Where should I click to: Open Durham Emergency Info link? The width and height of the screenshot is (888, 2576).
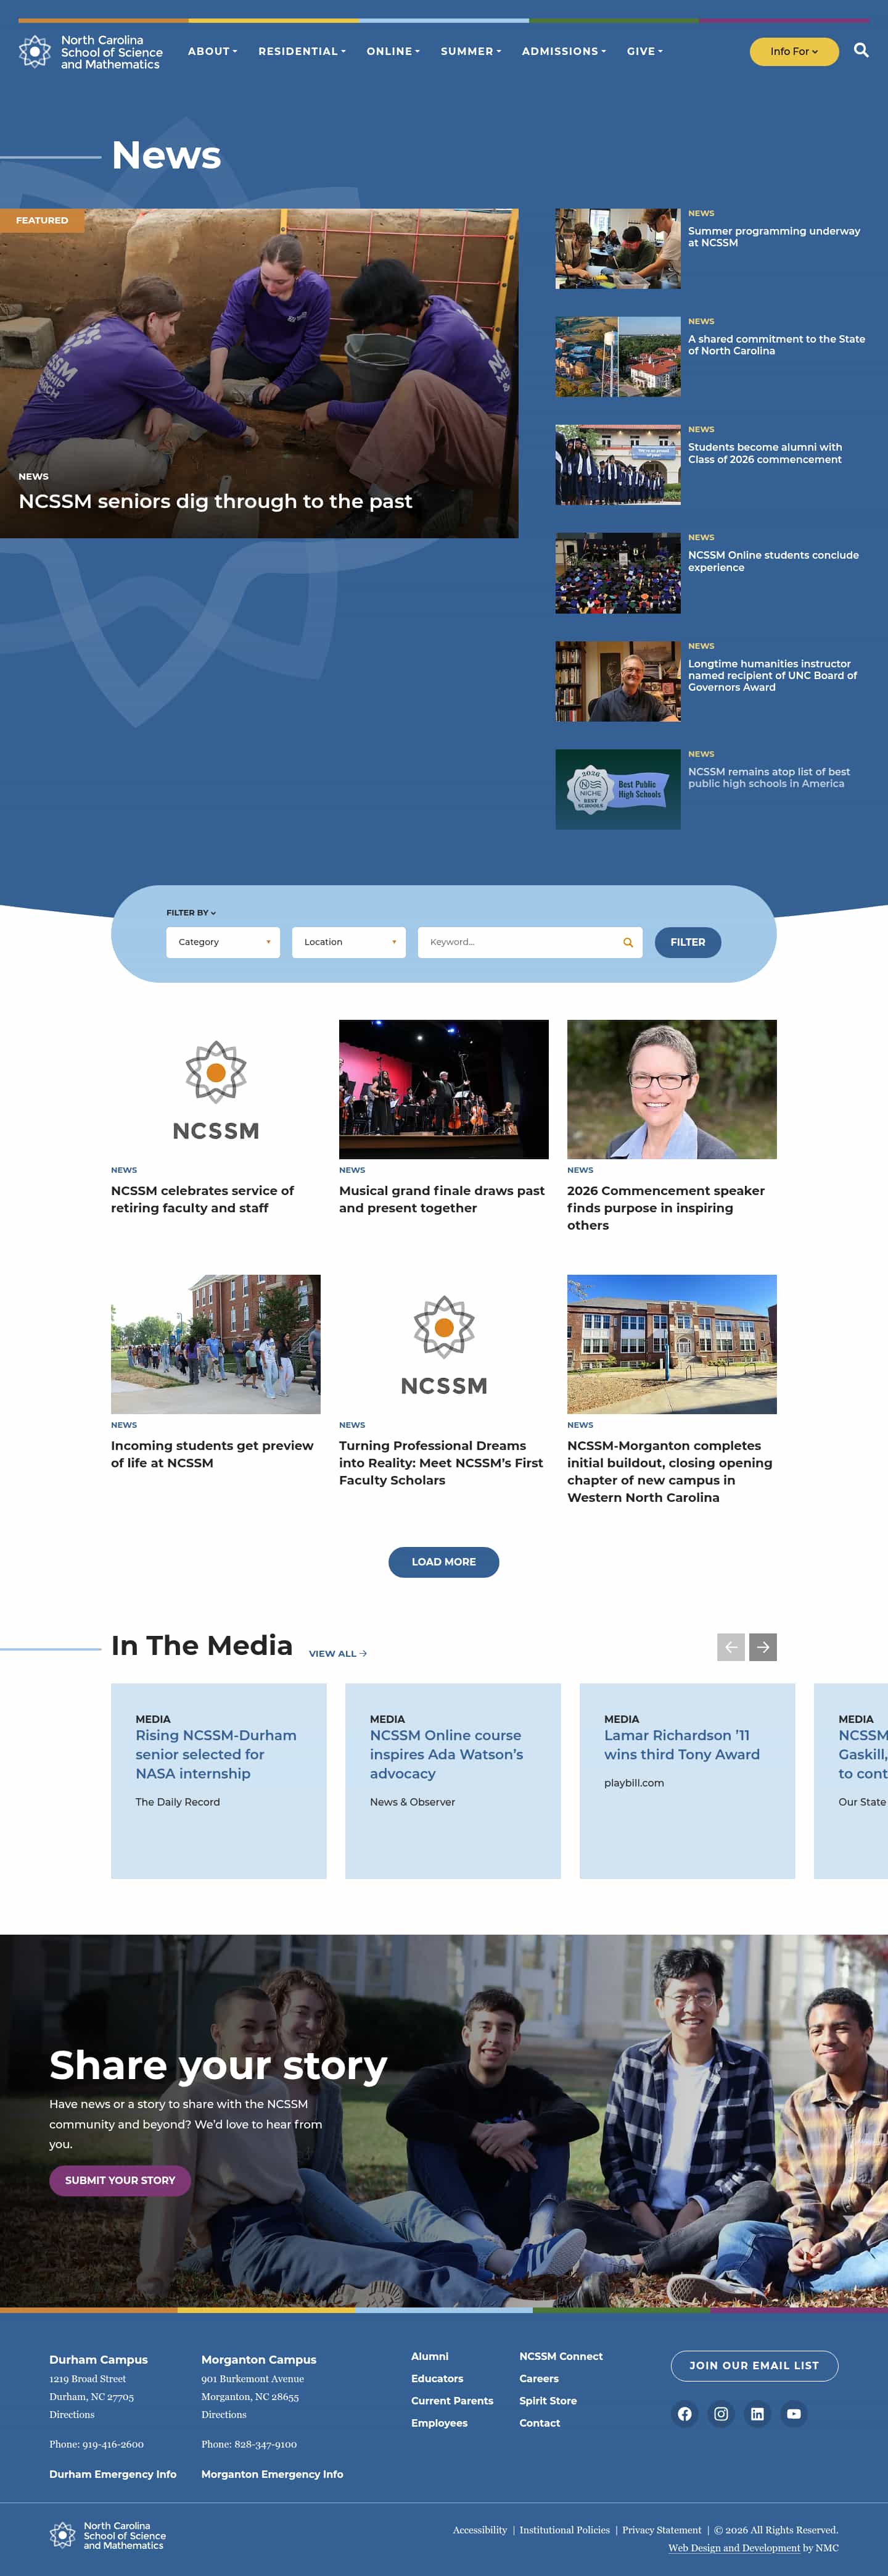pyautogui.click(x=113, y=2474)
